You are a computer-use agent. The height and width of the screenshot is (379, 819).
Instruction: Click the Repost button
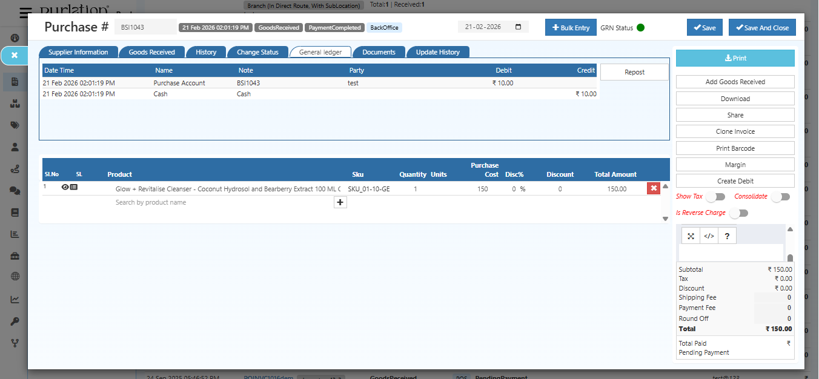coord(634,71)
